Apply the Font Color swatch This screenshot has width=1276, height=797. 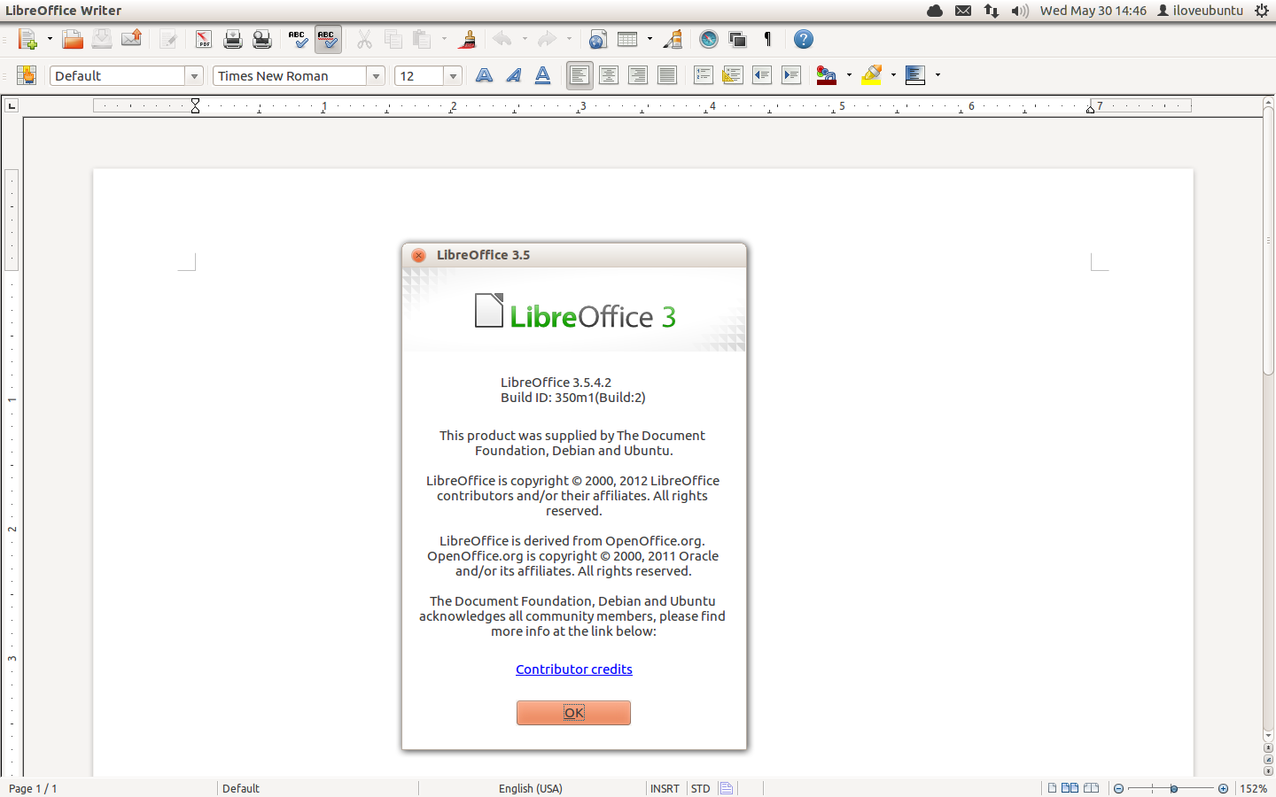(827, 75)
